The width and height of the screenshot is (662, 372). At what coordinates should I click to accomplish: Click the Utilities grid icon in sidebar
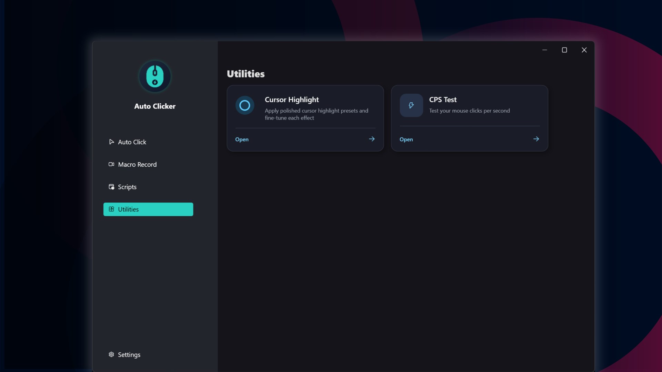click(111, 209)
